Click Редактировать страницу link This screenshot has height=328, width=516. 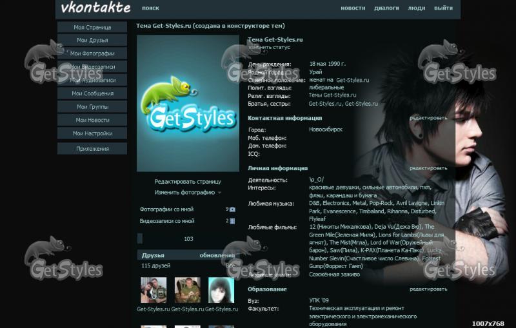tap(188, 182)
